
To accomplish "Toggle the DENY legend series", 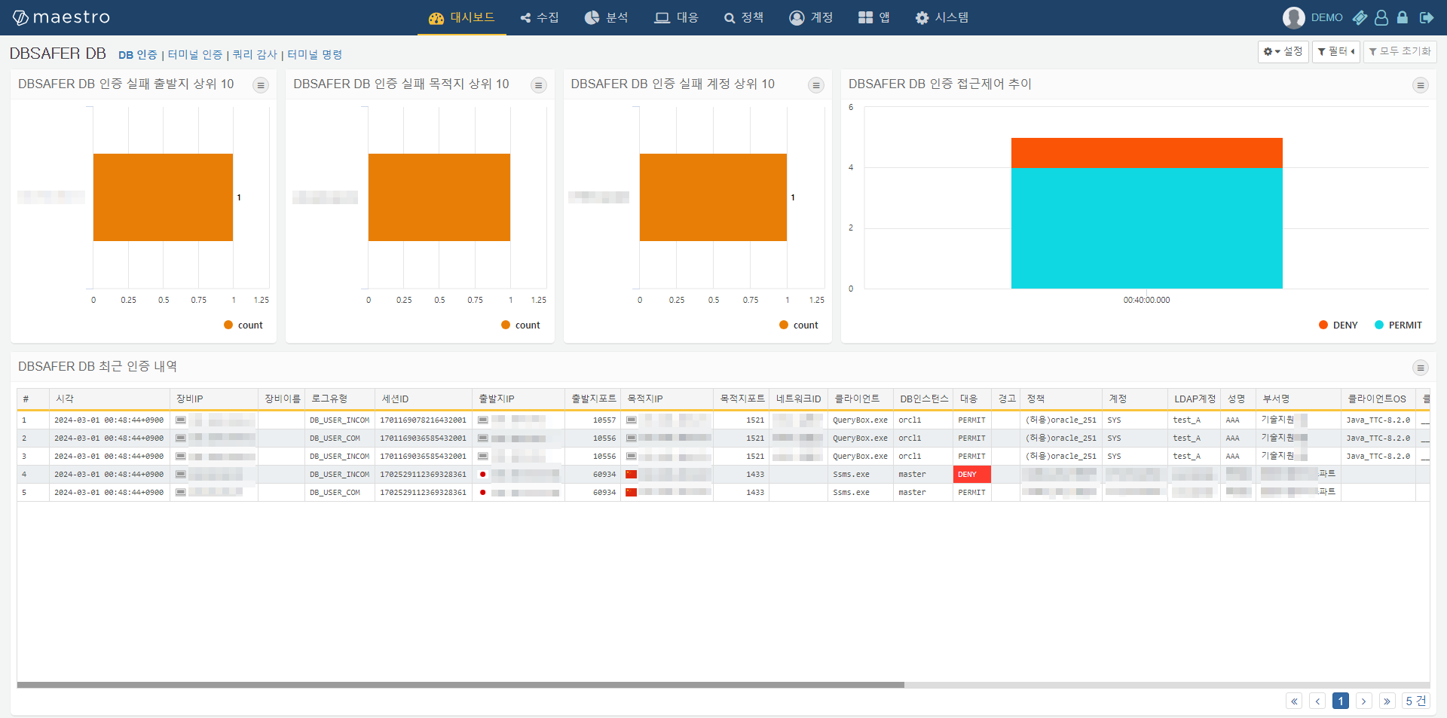I will [x=1338, y=325].
